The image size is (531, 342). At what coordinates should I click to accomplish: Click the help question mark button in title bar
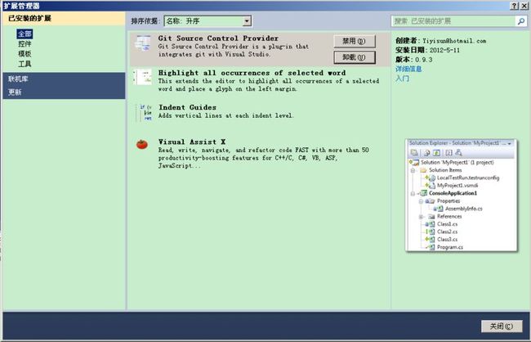pos(514,6)
